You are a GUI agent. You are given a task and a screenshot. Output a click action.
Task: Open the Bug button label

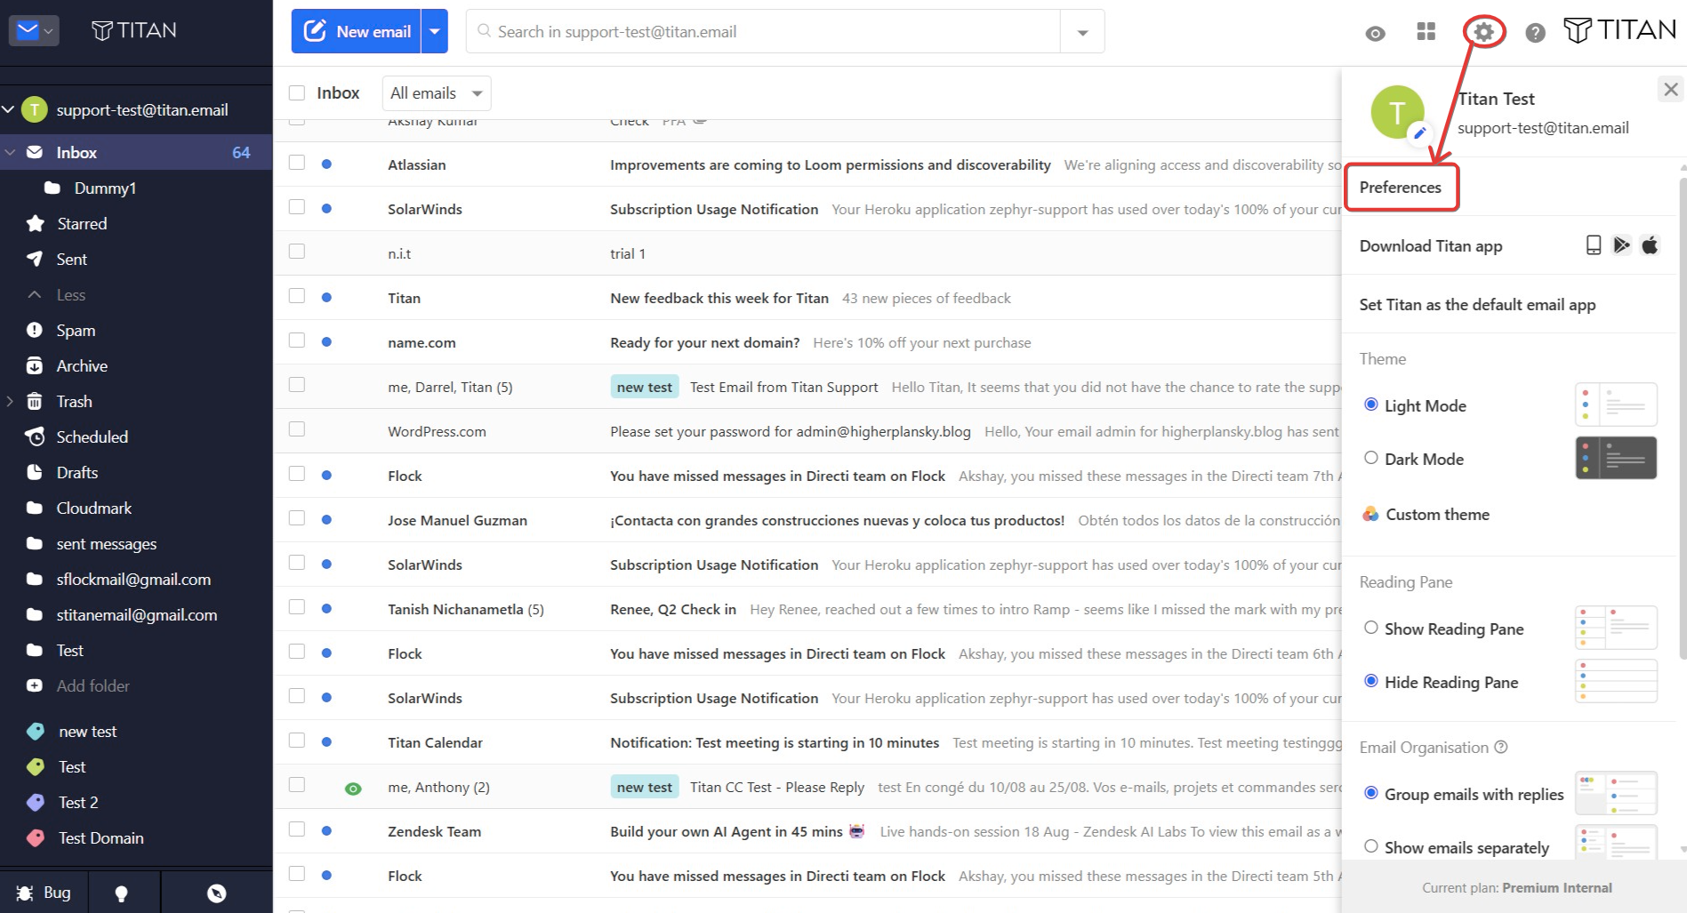pos(57,893)
